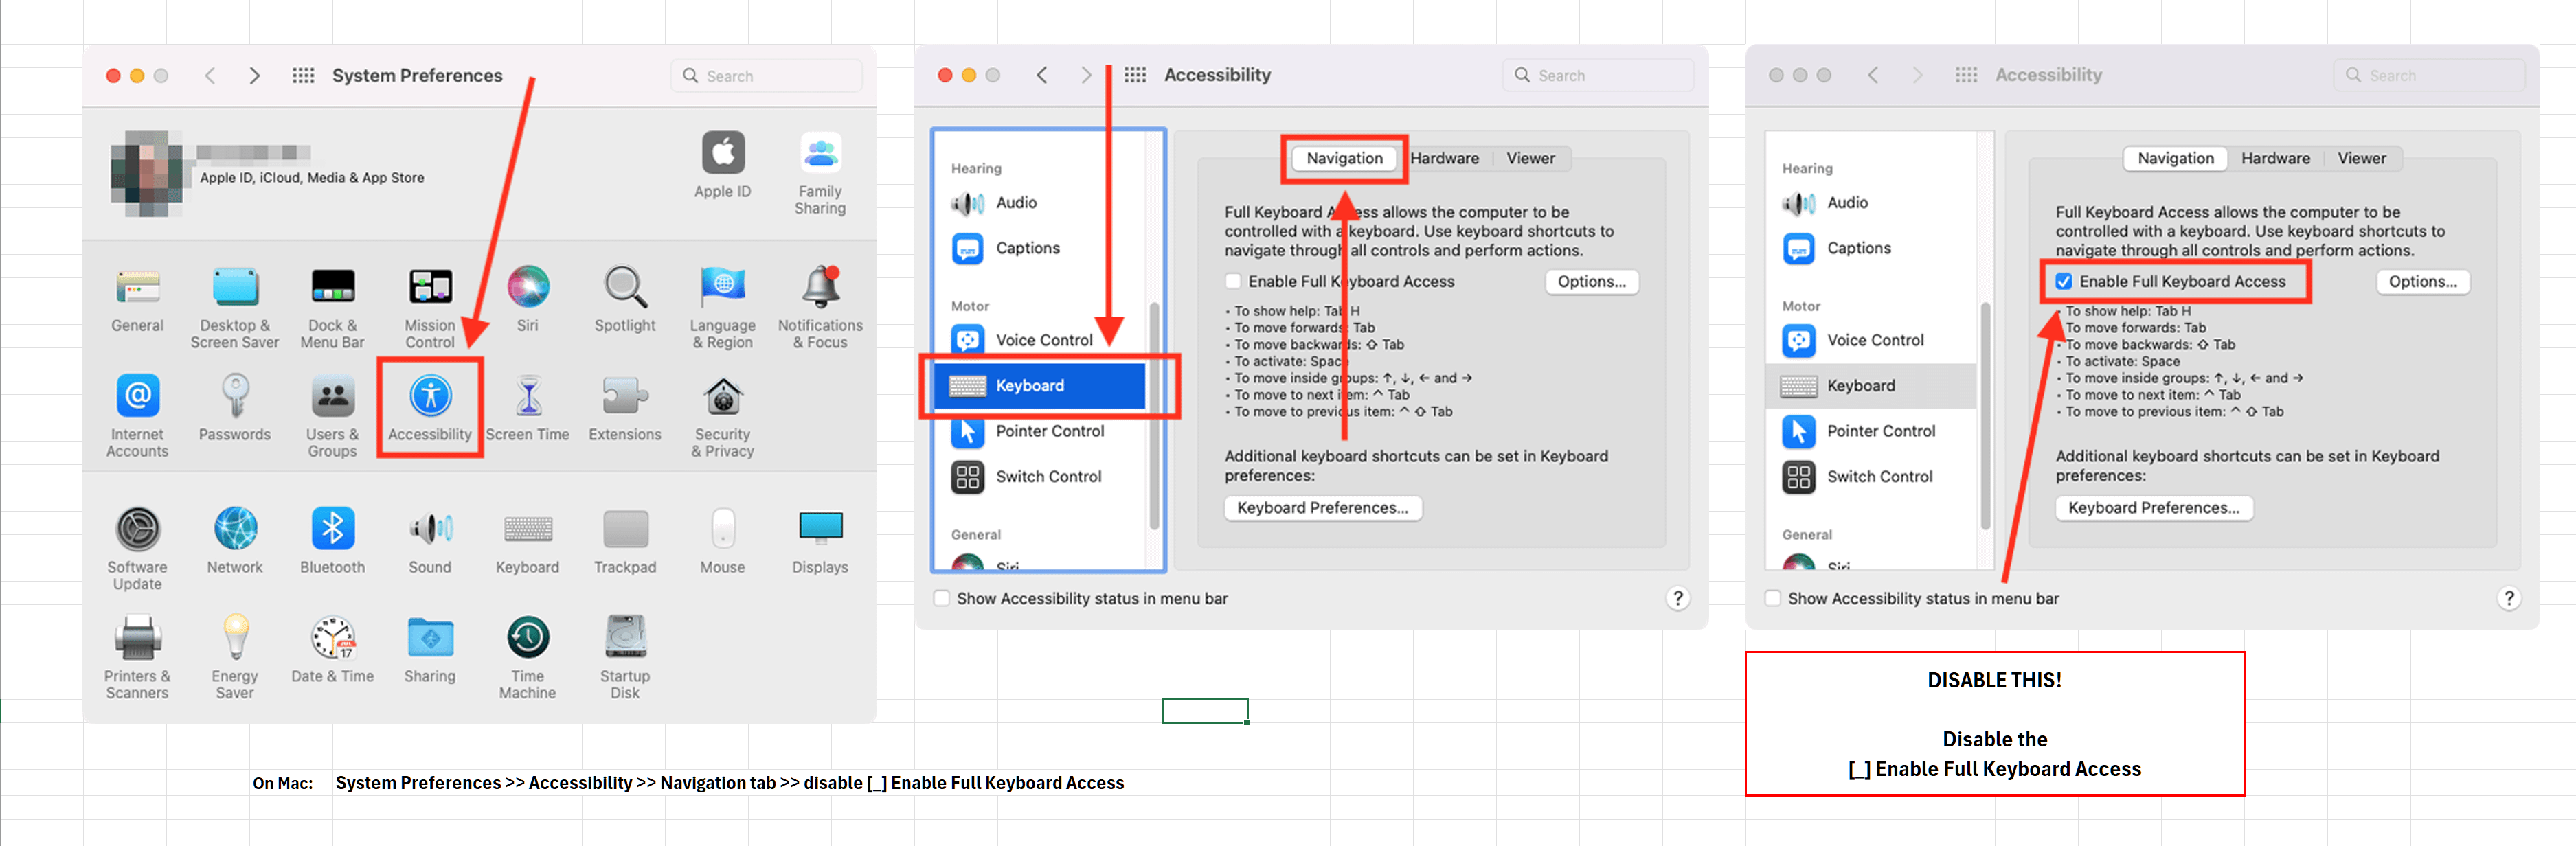2576x846 pixels.
Task: Click the System Preferences search field
Action: tap(767, 76)
